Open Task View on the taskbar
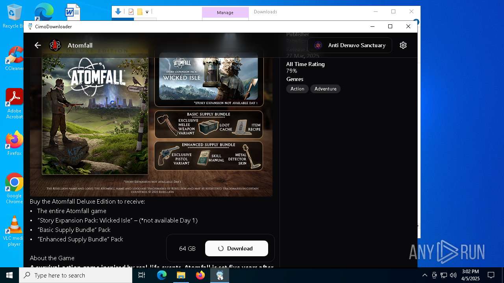Screen dimensions: 504x283 pos(142,275)
